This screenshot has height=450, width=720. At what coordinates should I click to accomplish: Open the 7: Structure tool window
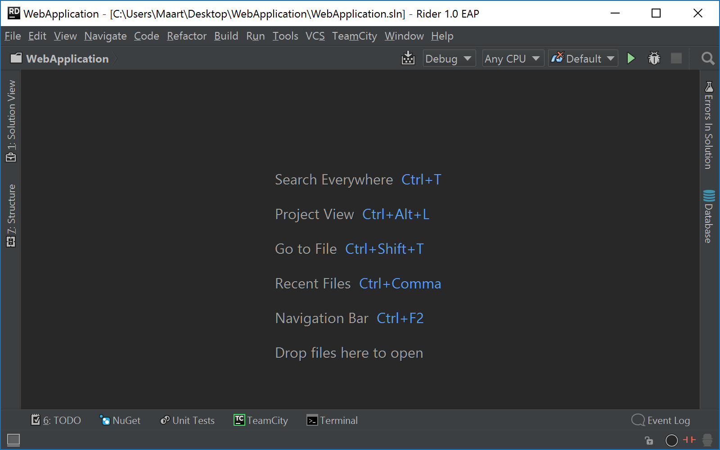(11, 216)
